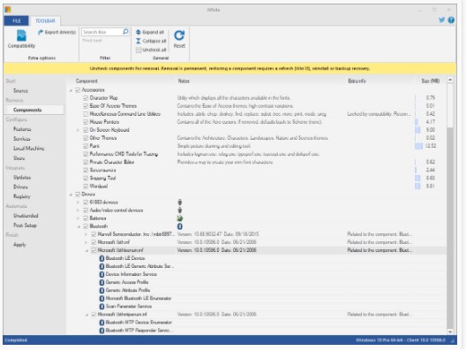466x351 pixels.
Task: Open the FILE tab
Action: click(17, 20)
